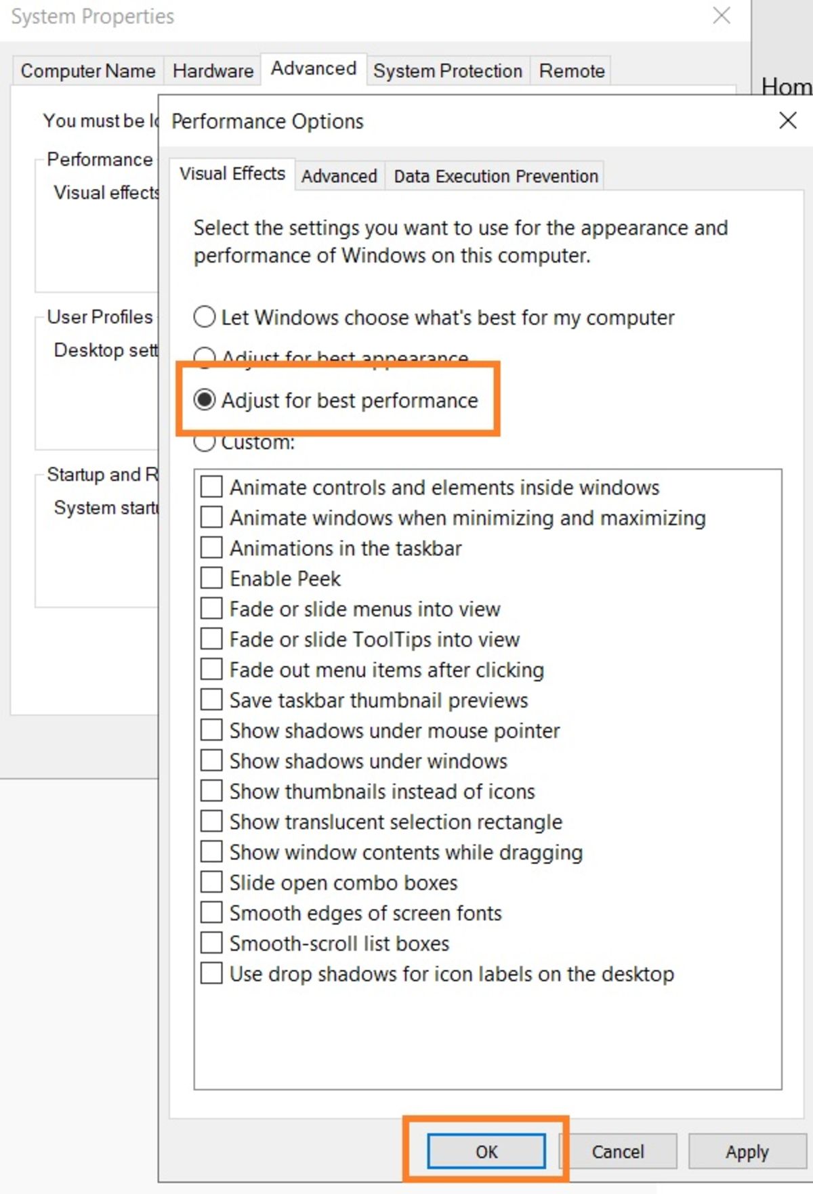Open the Advanced tab in Performance Options

(339, 176)
